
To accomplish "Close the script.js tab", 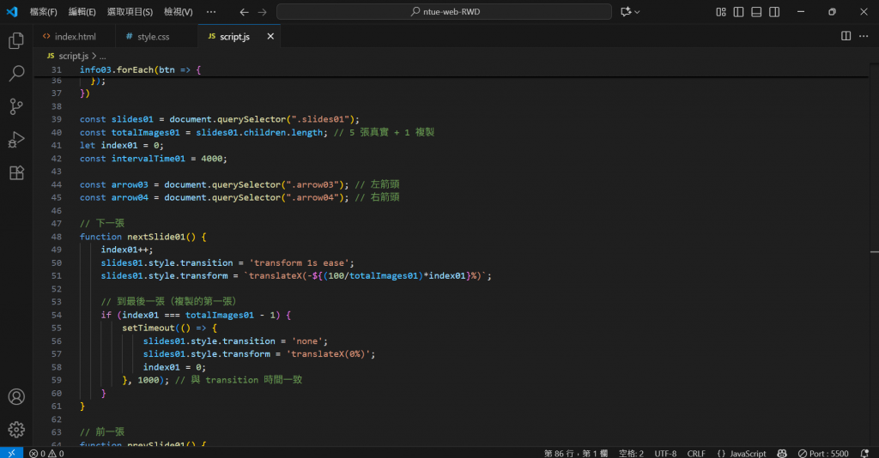I will coord(270,36).
